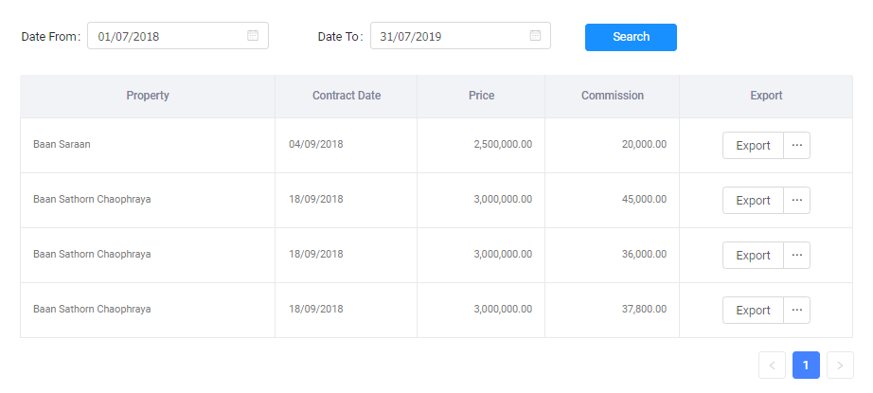Open calendar icon in Date To field
The height and width of the screenshot is (393, 873).
535,36
